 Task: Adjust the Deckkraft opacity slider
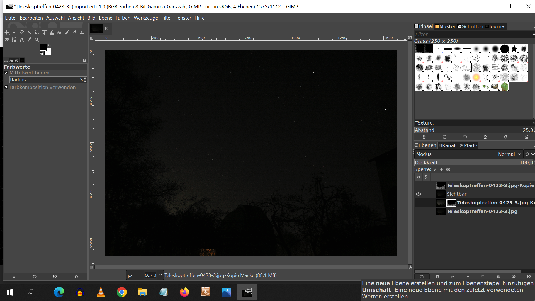tap(474, 162)
